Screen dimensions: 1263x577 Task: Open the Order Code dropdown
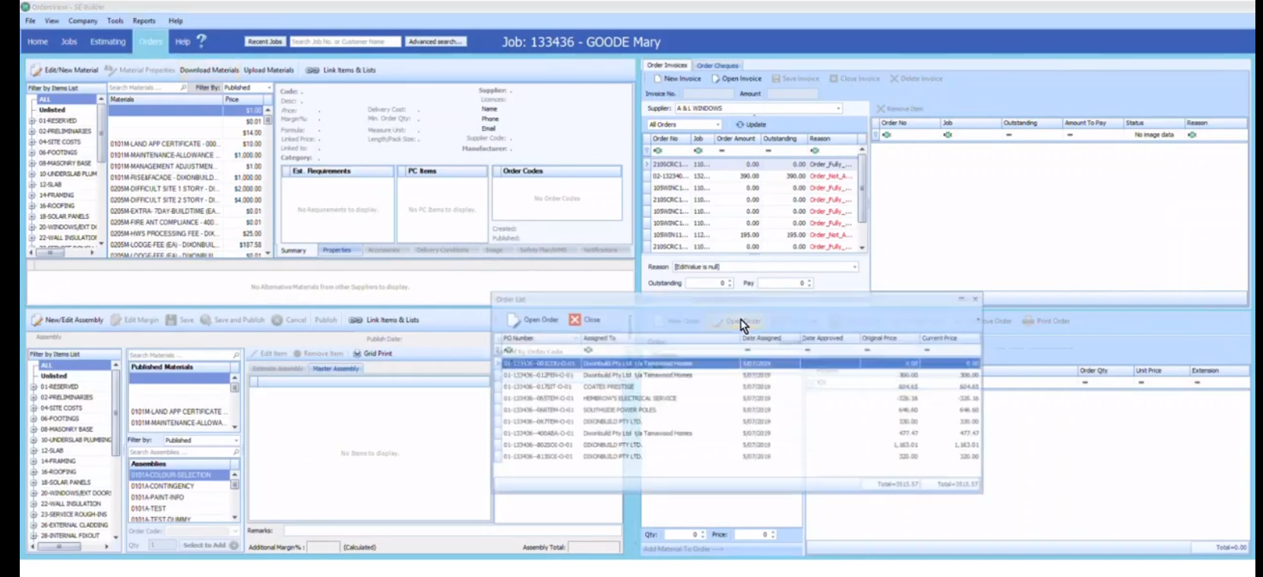[x=235, y=531]
